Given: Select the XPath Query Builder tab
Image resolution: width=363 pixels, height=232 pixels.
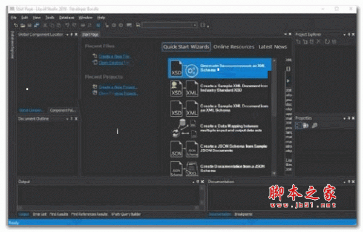Looking at the screenshot, I should click(x=126, y=214).
